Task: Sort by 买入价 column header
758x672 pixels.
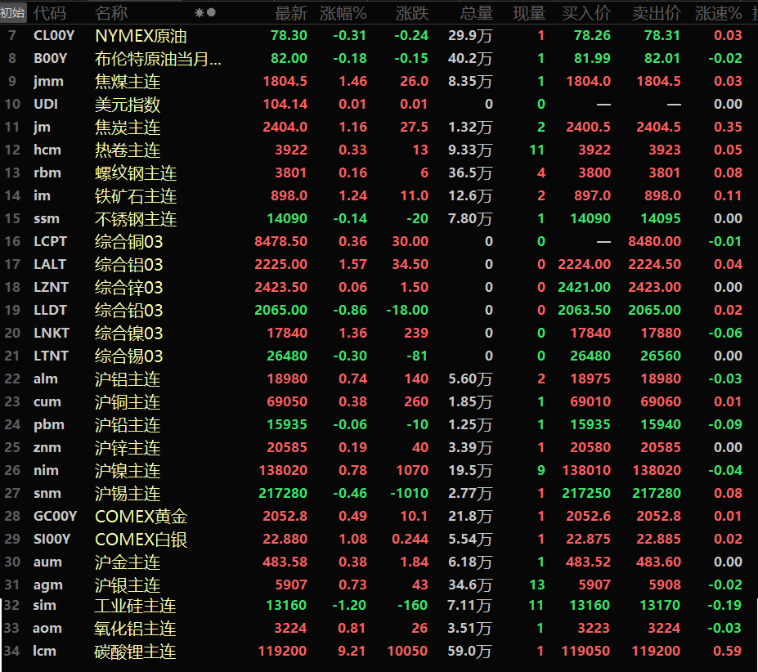Action: pos(586,13)
